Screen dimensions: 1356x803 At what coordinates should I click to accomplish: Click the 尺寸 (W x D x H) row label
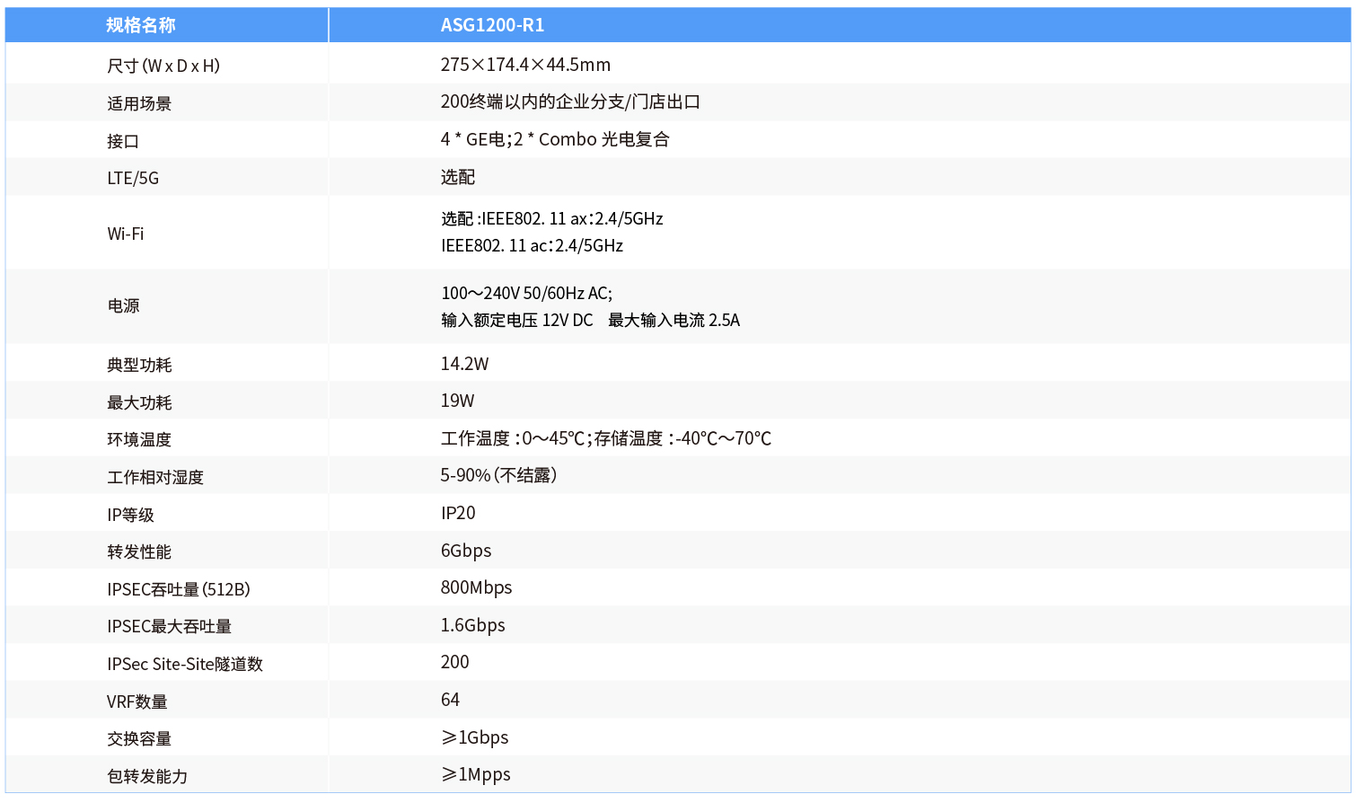162,64
